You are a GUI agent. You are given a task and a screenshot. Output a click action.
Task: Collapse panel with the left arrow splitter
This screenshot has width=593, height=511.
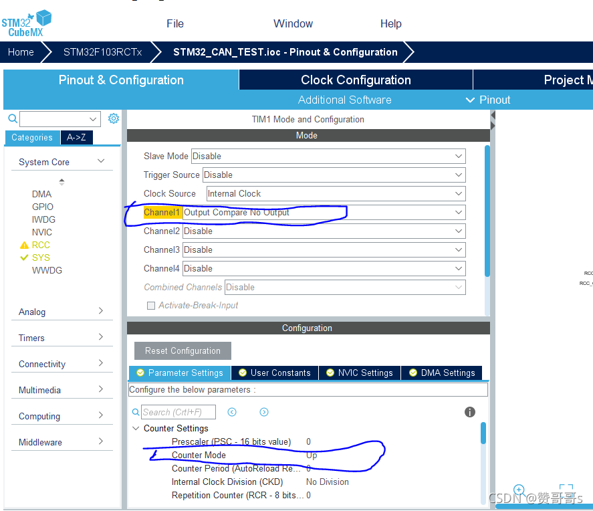pos(493,114)
